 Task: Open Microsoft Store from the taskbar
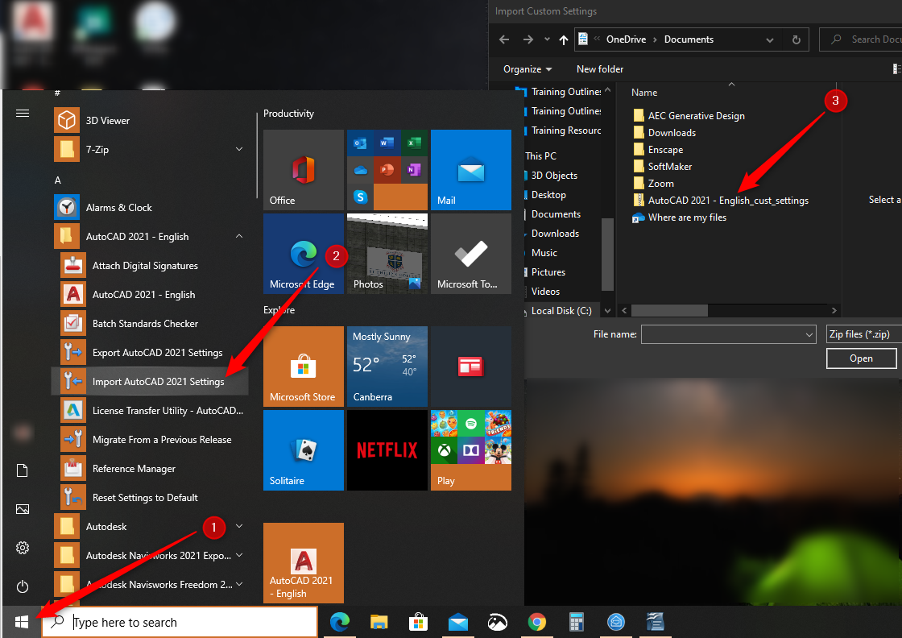pyautogui.click(x=418, y=622)
